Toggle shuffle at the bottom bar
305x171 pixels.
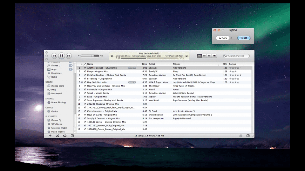pos(57,135)
